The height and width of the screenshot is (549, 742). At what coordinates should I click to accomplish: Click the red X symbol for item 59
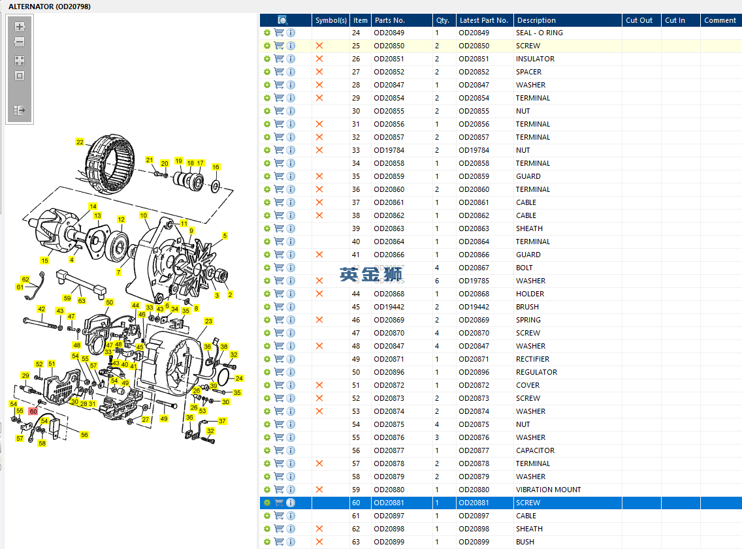tap(319, 490)
